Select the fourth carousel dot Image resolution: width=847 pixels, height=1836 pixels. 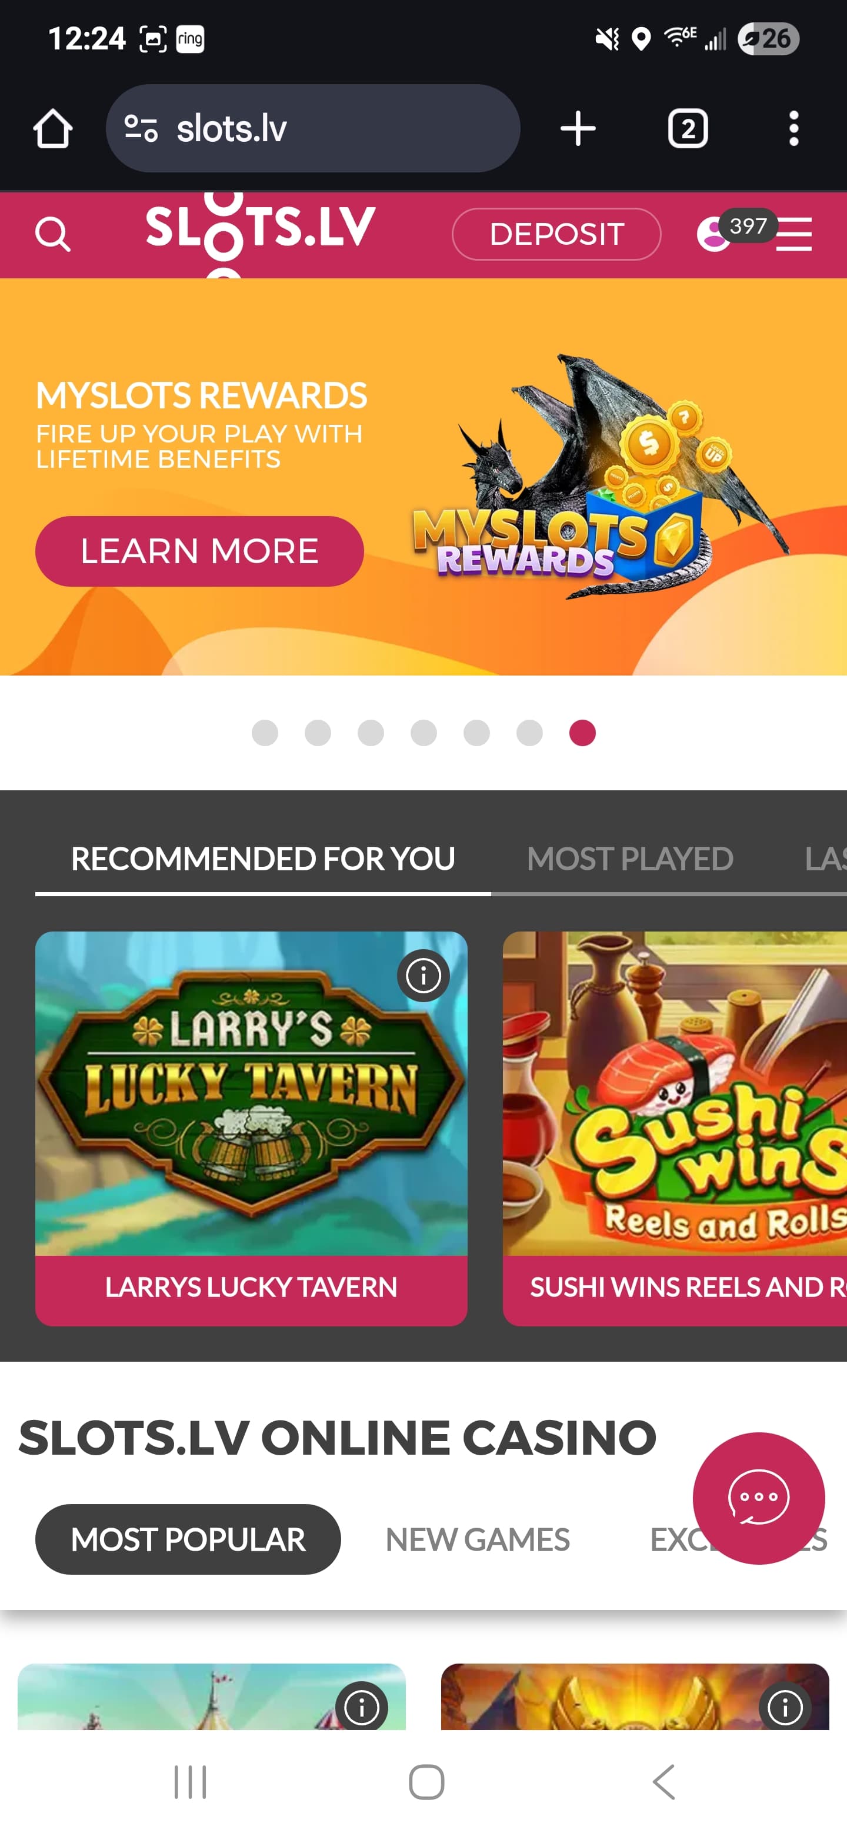tap(424, 733)
